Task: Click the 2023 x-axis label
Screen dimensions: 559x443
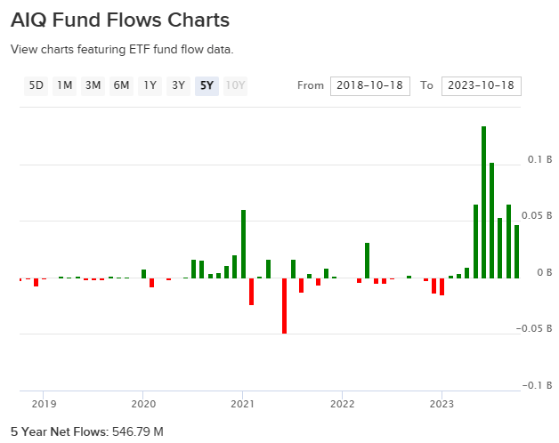Action: pos(442,404)
